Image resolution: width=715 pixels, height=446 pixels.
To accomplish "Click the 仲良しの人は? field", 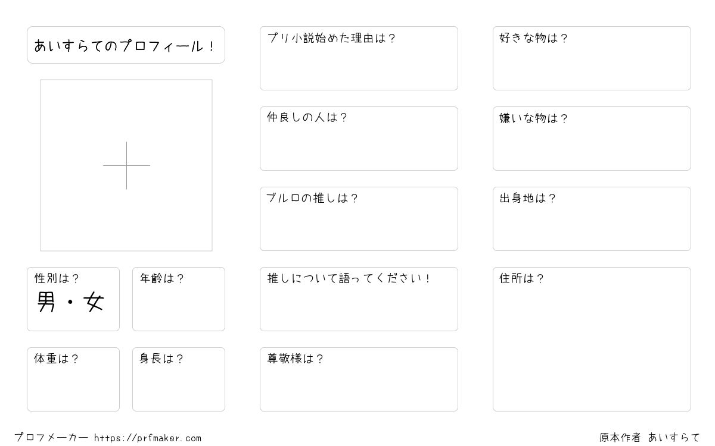I will (x=359, y=139).
